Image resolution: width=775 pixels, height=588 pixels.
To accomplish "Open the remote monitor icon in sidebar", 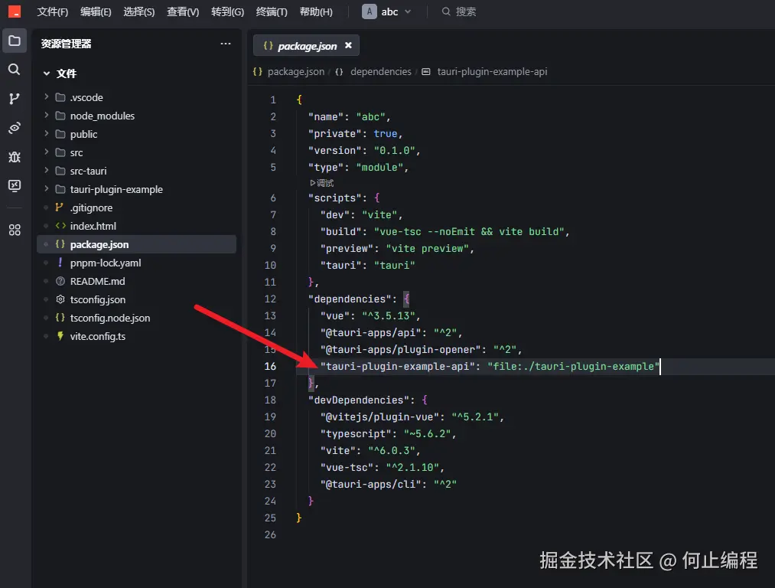I will click(x=15, y=186).
